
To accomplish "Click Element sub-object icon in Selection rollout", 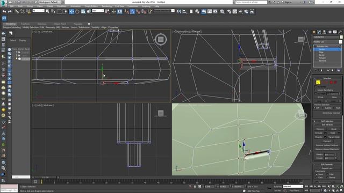I will point(335,82).
